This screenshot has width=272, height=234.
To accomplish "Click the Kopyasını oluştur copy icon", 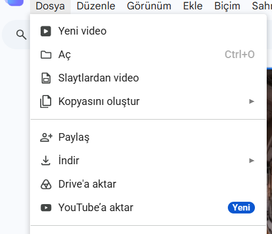I will (x=46, y=101).
